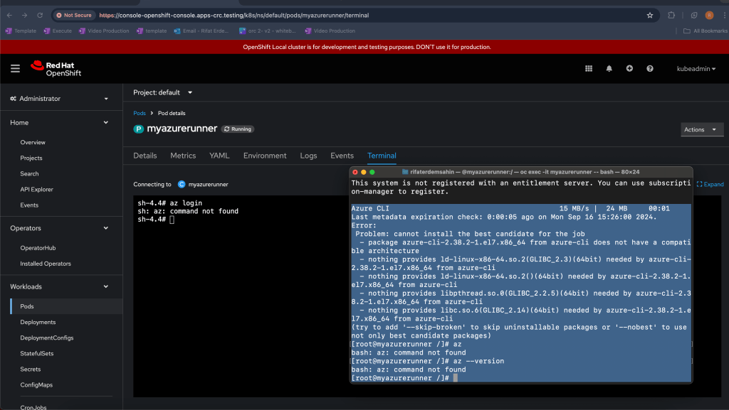
Task: Click the browser forward arrow
Action: coord(24,16)
